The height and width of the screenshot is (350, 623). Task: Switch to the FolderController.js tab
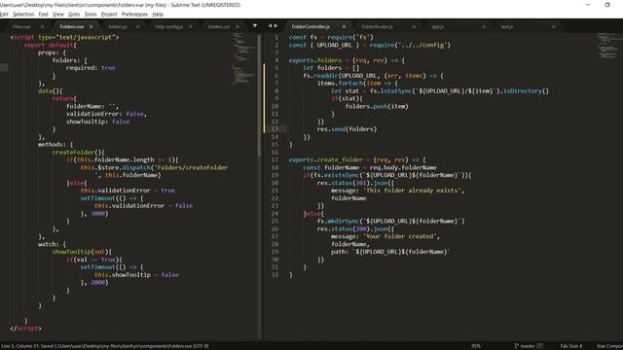[311, 26]
